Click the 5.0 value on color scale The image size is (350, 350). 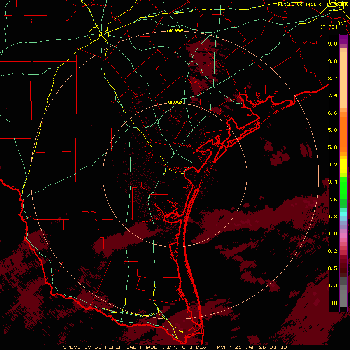(x=332, y=147)
